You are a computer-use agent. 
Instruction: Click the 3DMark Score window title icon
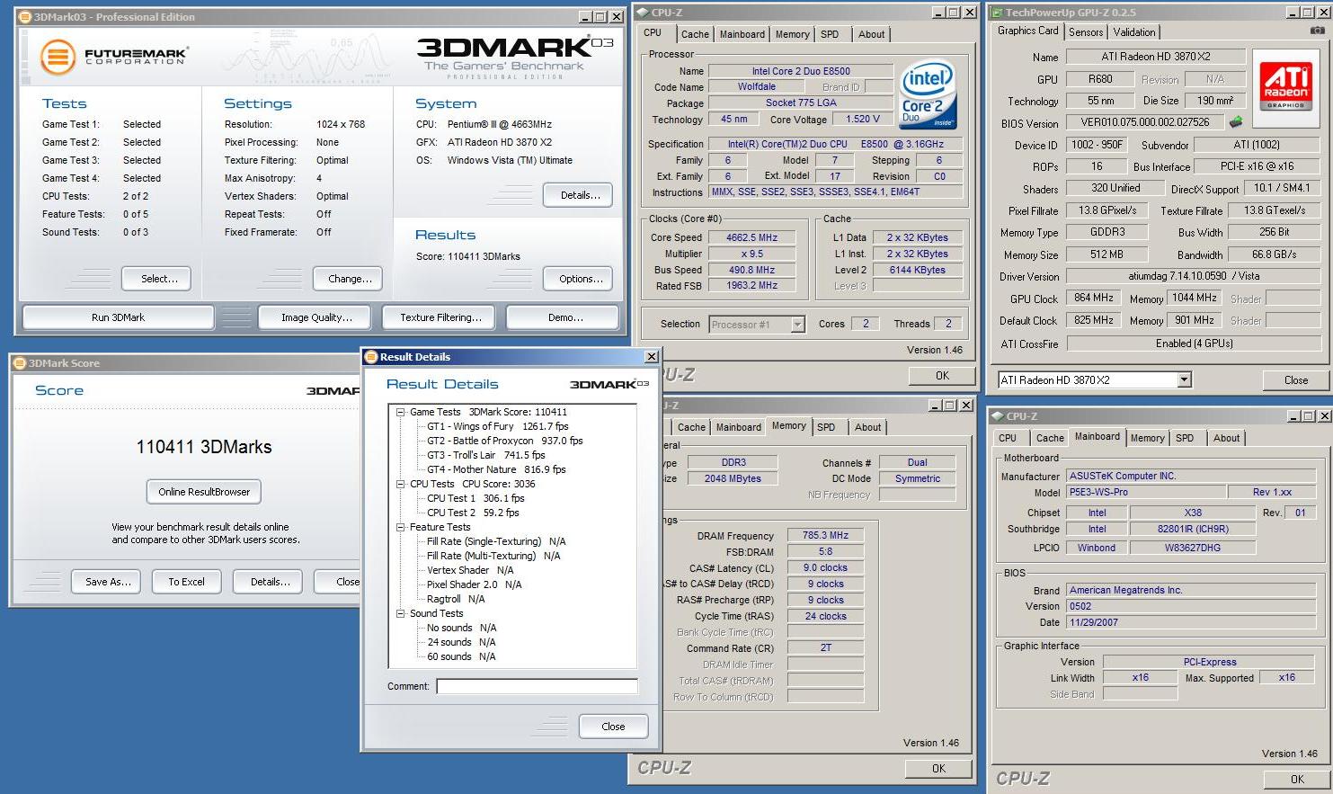20,363
